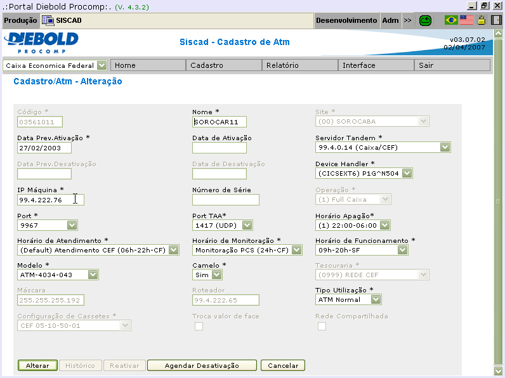505x378 pixels.
Task: Toggle the side panel layout icon
Action: point(496,20)
